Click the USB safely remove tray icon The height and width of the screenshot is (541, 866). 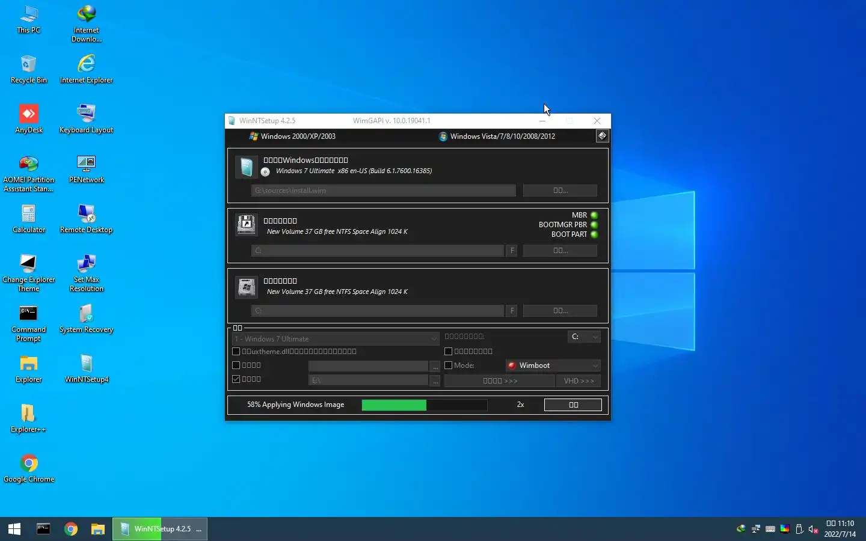pyautogui.click(x=799, y=529)
